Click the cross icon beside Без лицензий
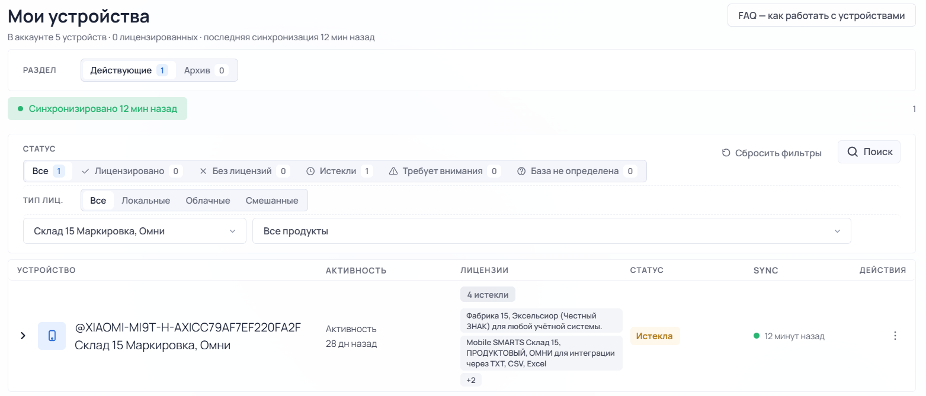926x396 pixels. point(203,171)
